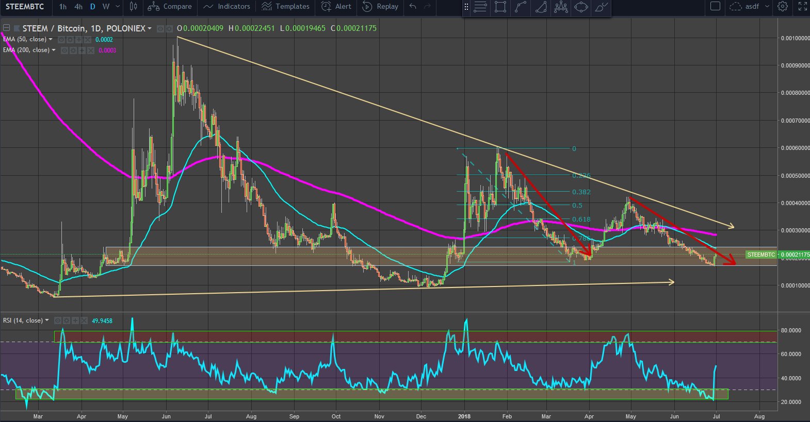Select the brush drawing tool
810x422 pixels.
[x=601, y=7]
